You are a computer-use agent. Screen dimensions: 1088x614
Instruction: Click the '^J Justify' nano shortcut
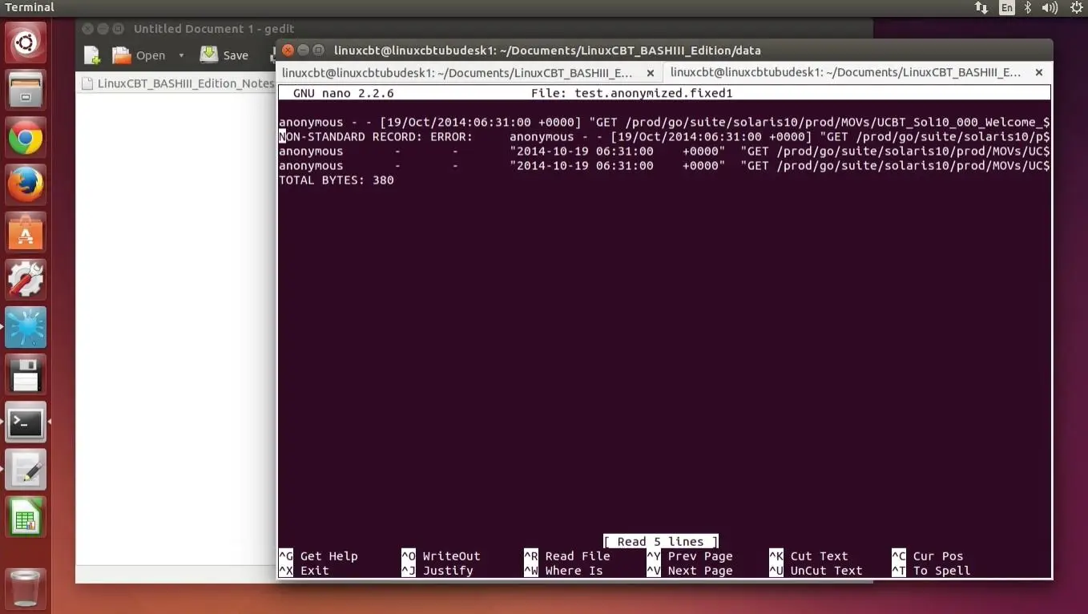click(437, 571)
